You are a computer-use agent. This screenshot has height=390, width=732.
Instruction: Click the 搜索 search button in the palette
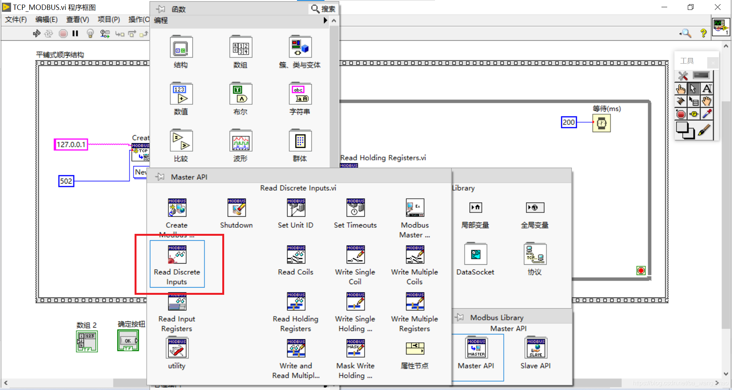point(323,8)
